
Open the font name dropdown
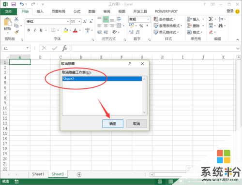coord(68,22)
